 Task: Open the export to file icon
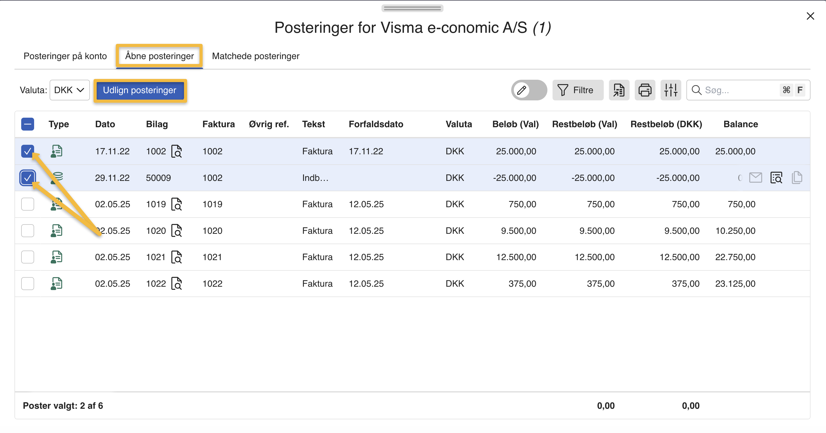pyautogui.click(x=619, y=90)
